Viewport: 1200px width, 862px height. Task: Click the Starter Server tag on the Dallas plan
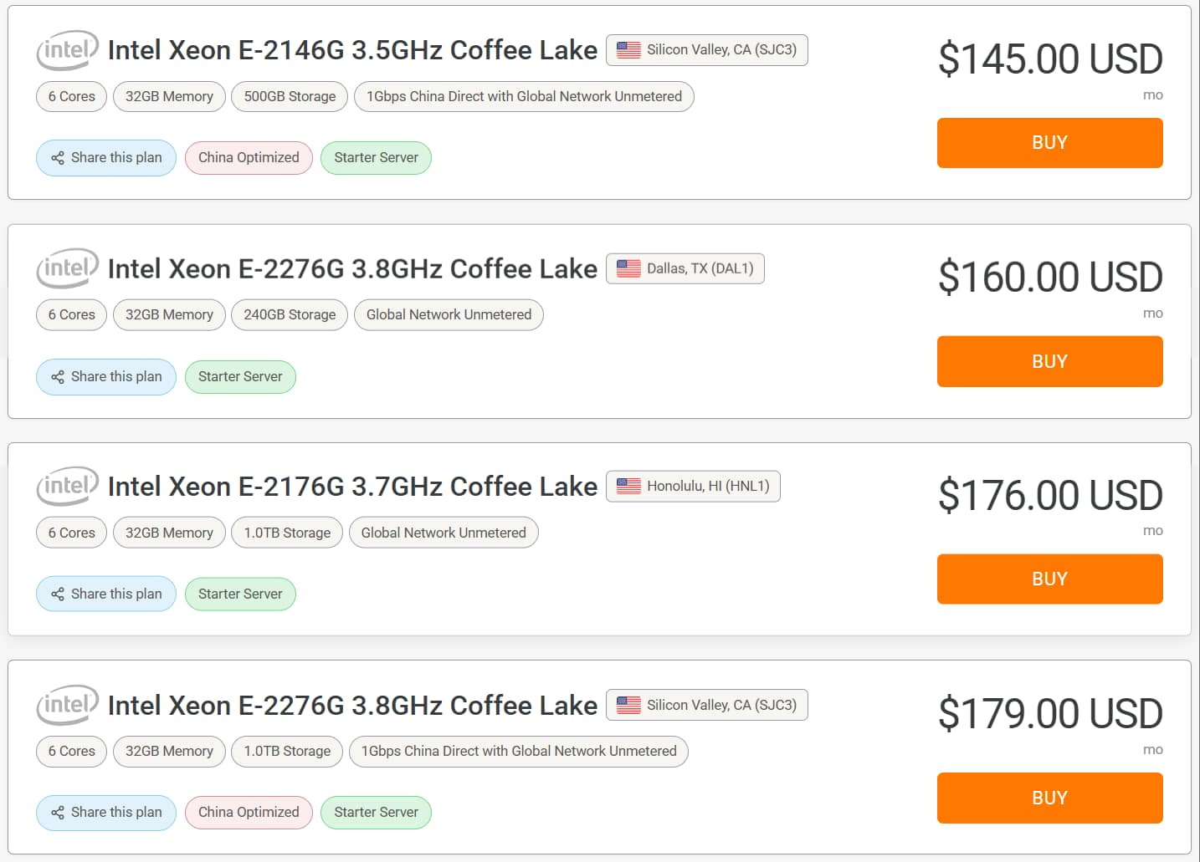point(240,376)
